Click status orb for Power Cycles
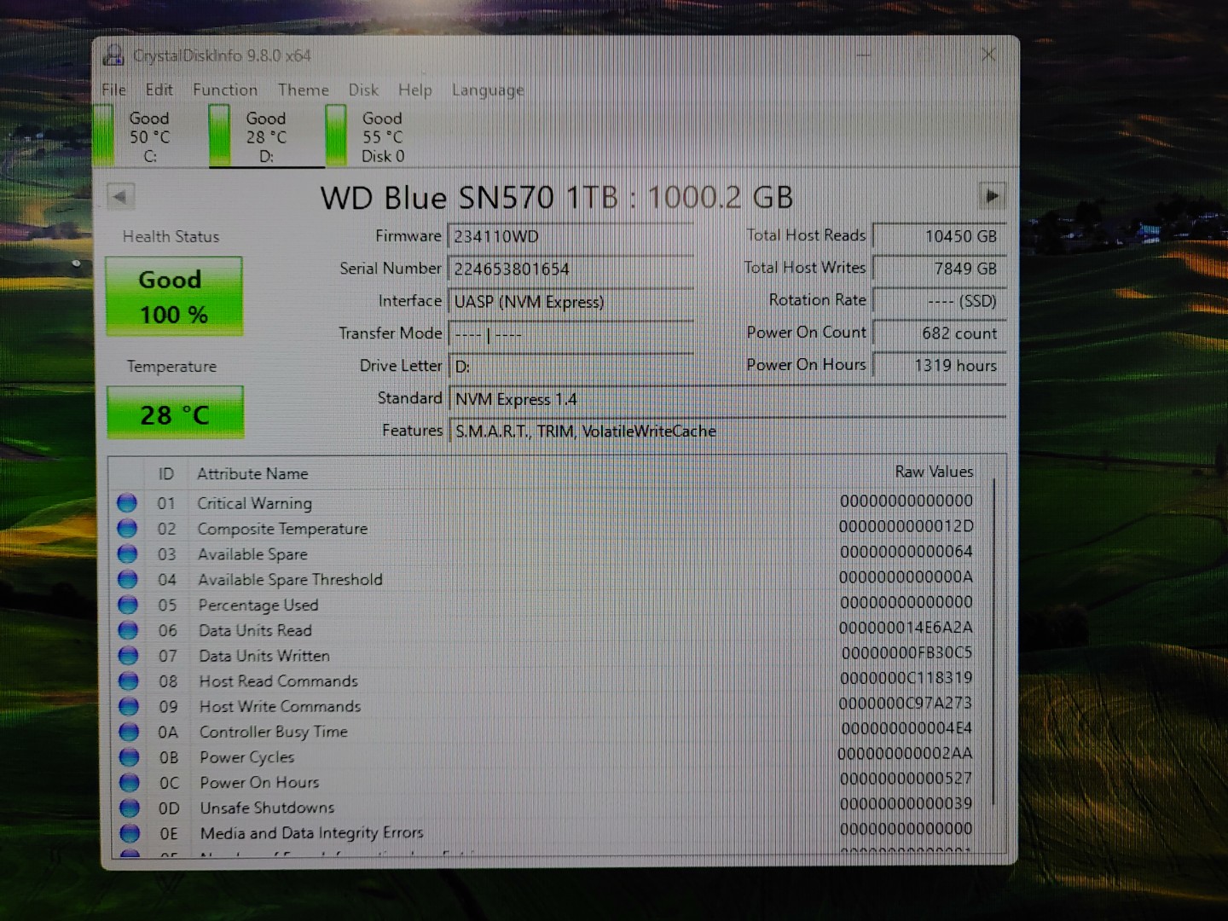The height and width of the screenshot is (921, 1228). click(130, 756)
